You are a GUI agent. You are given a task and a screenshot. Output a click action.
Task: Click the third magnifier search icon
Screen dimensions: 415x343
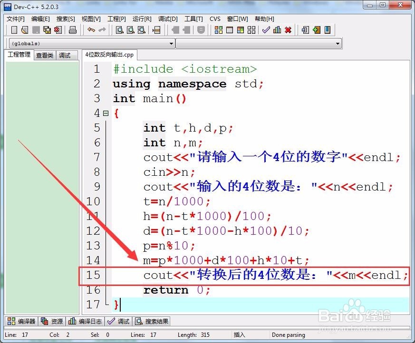(x=141, y=30)
